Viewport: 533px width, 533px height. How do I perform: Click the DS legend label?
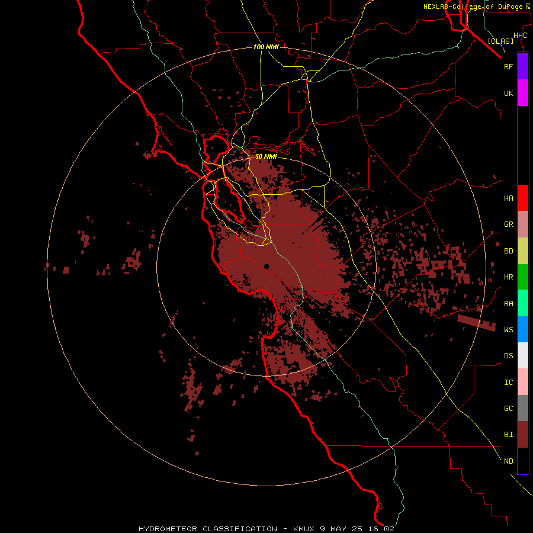[509, 356]
